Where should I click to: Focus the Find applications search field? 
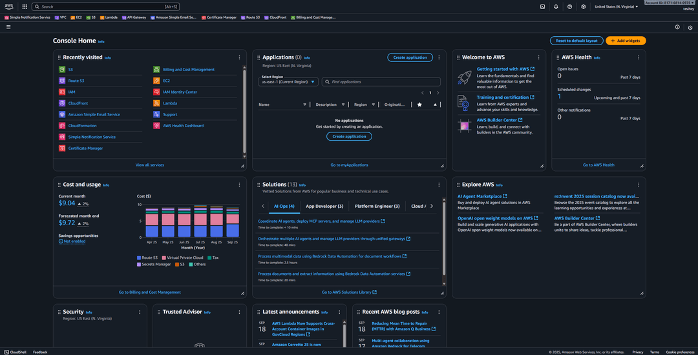click(384, 82)
